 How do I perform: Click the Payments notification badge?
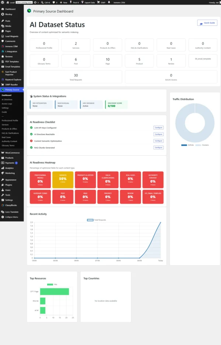16,163
